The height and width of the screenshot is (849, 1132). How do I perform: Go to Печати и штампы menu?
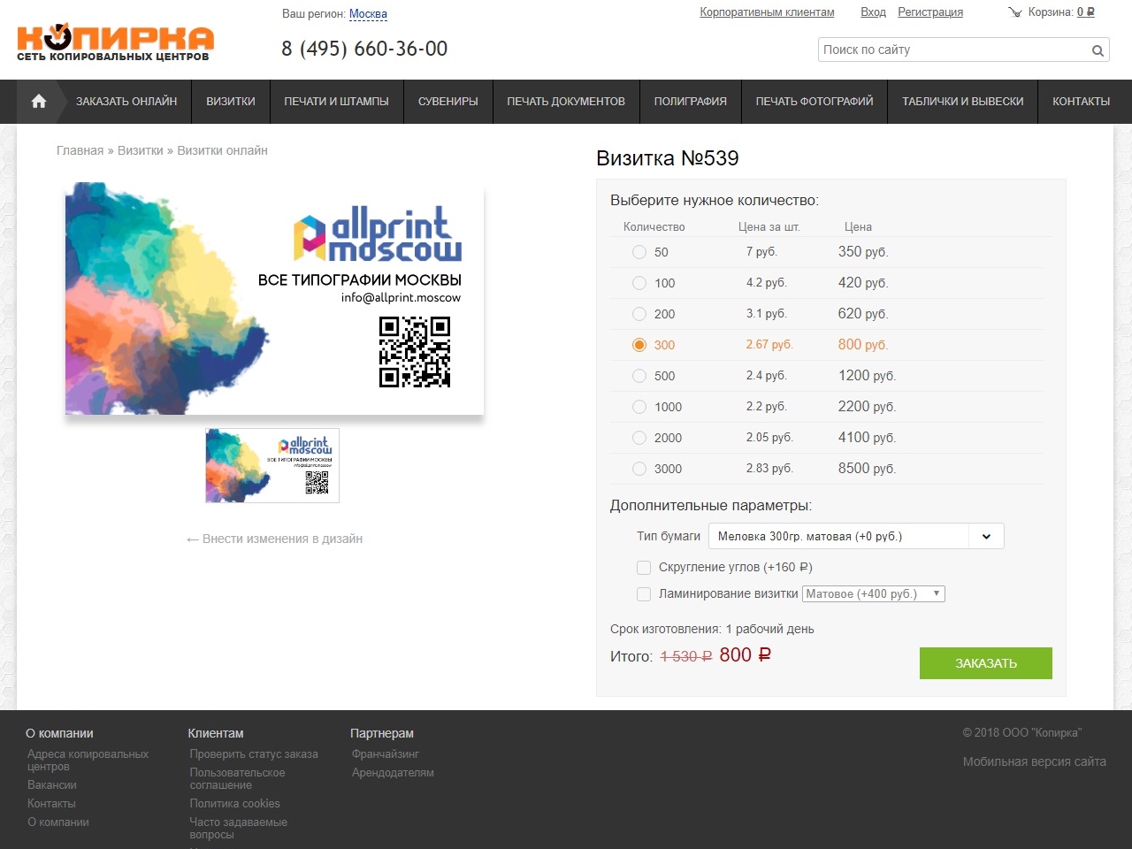(x=336, y=102)
